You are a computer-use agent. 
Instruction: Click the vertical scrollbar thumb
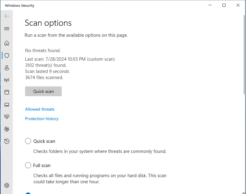(x=244, y=55)
